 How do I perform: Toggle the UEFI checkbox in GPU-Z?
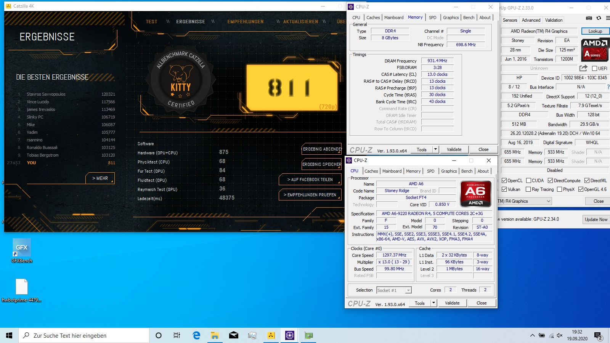point(594,69)
